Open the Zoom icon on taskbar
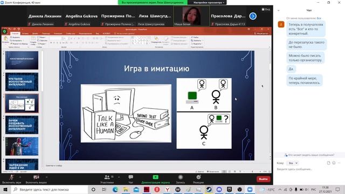The width and height of the screenshot is (345, 194). (250, 189)
